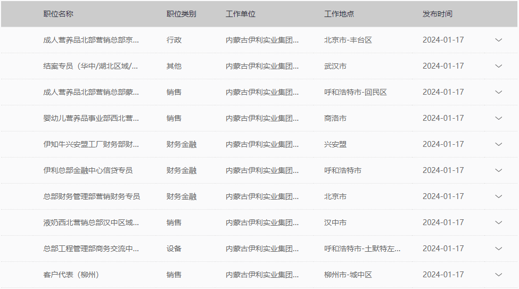Expand the 婴幼儿营养品事业部西北营... row chevron
This screenshot has width=519, height=289.
[498, 118]
